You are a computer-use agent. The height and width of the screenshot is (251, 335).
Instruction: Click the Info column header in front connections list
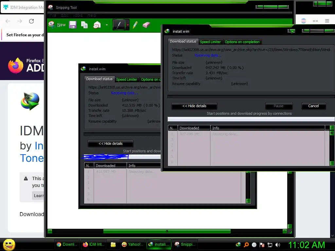(268, 128)
